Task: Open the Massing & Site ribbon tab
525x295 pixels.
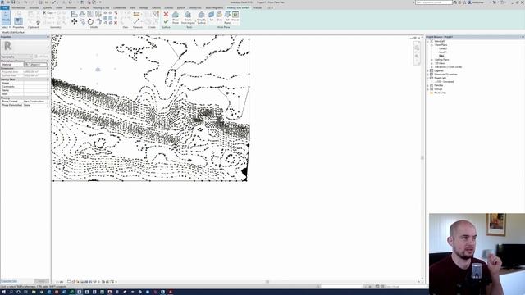Action: [101, 7]
